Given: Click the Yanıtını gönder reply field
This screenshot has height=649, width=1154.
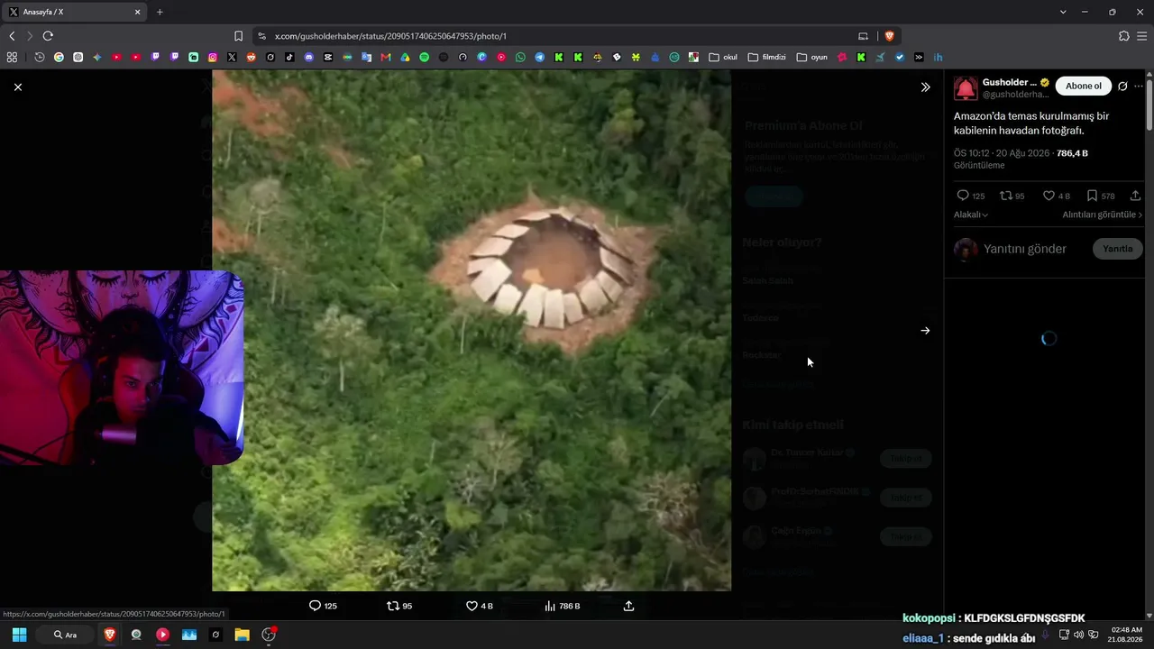Looking at the screenshot, I should (x=1025, y=249).
